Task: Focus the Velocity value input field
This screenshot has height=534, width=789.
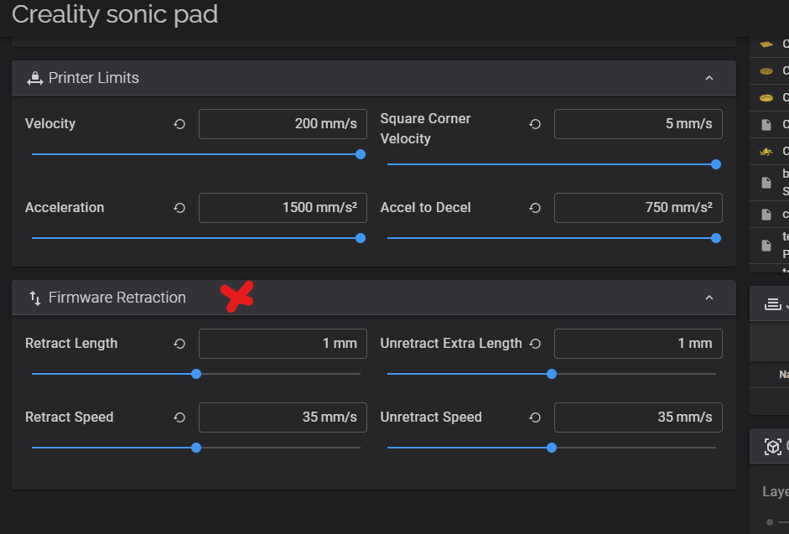Action: [x=283, y=124]
